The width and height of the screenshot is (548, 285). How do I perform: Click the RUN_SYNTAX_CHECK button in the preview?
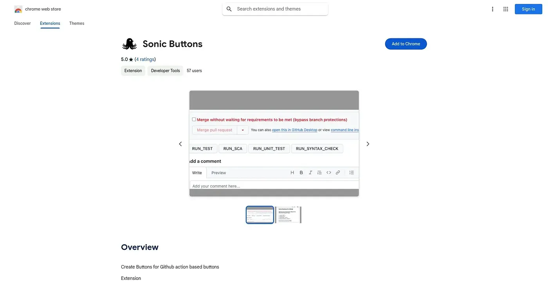tap(317, 149)
